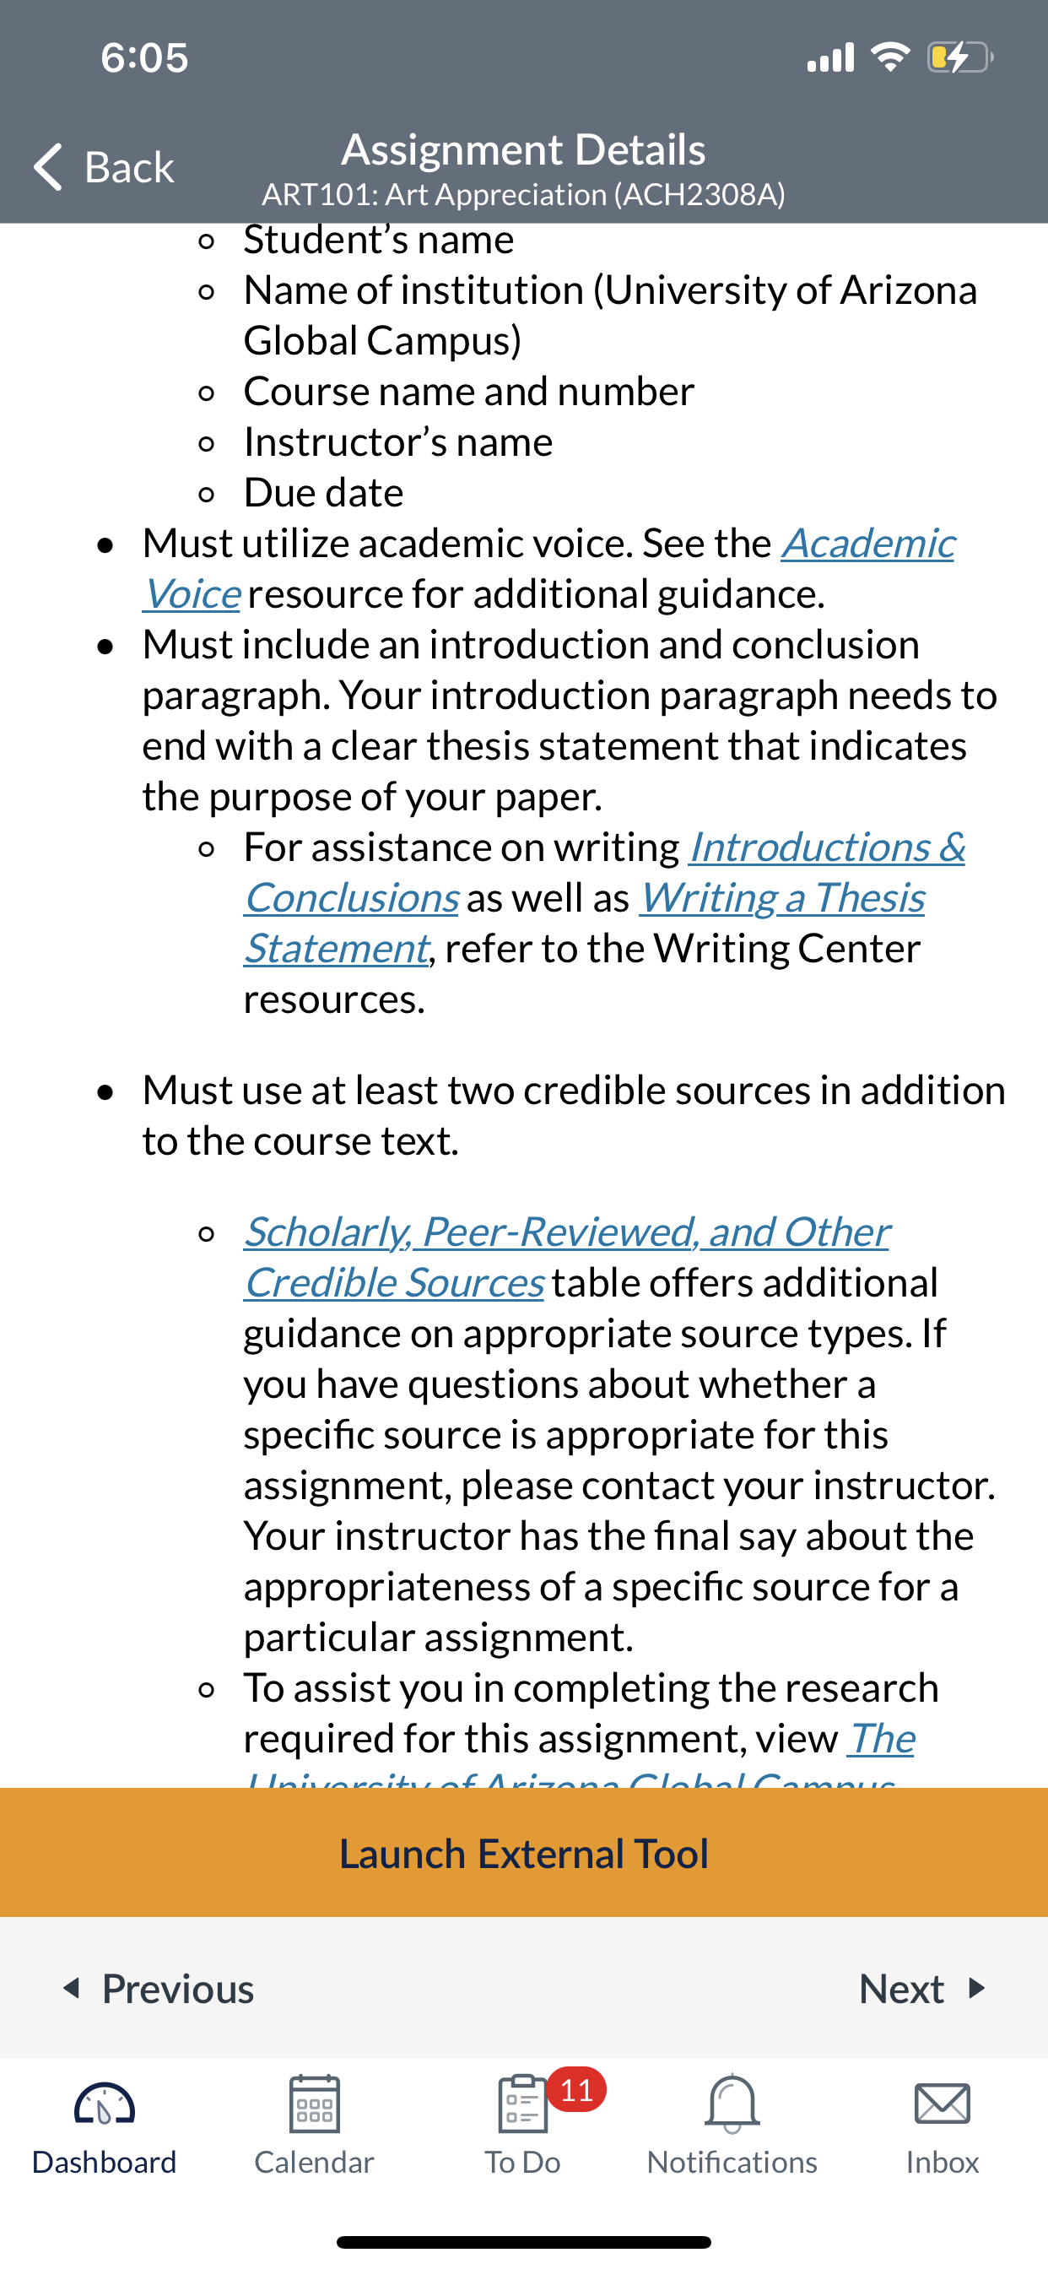
Task: Select the Notifications tab label
Action: 732,2163
